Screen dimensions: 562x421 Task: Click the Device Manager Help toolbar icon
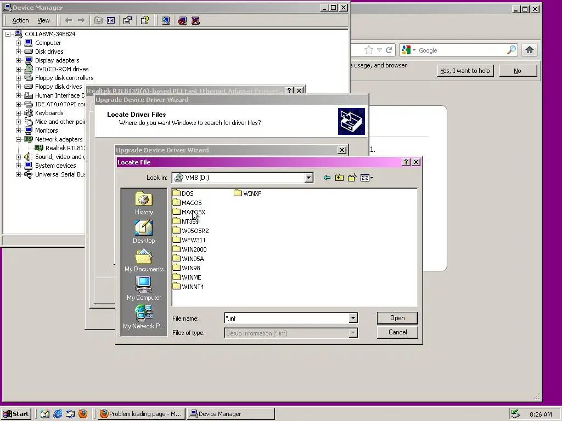145,20
